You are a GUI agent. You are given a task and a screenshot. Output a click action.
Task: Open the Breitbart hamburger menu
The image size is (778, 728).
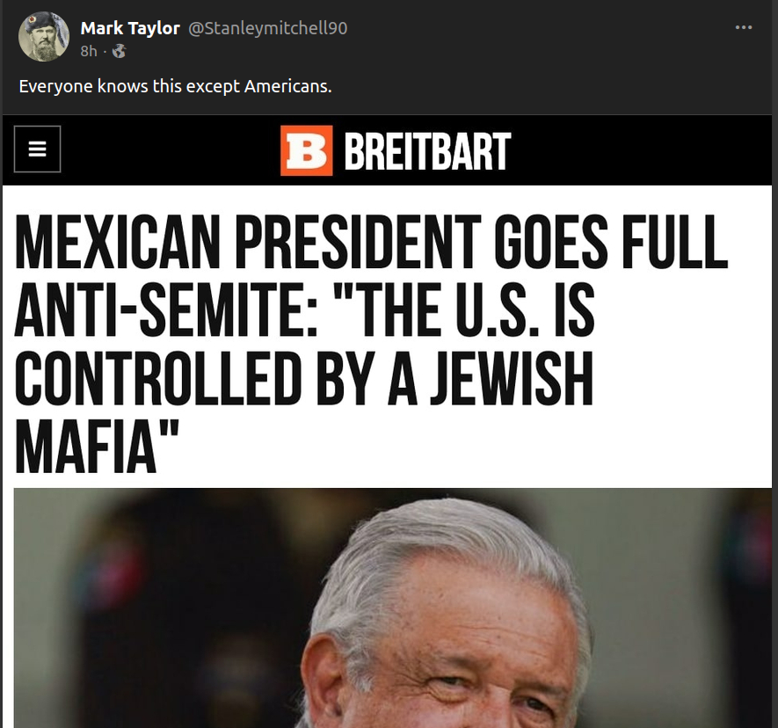pyautogui.click(x=37, y=149)
